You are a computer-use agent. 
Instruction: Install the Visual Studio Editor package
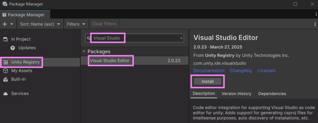pos(207,81)
